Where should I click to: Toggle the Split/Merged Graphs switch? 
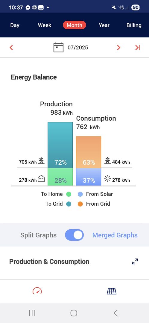coord(74,235)
